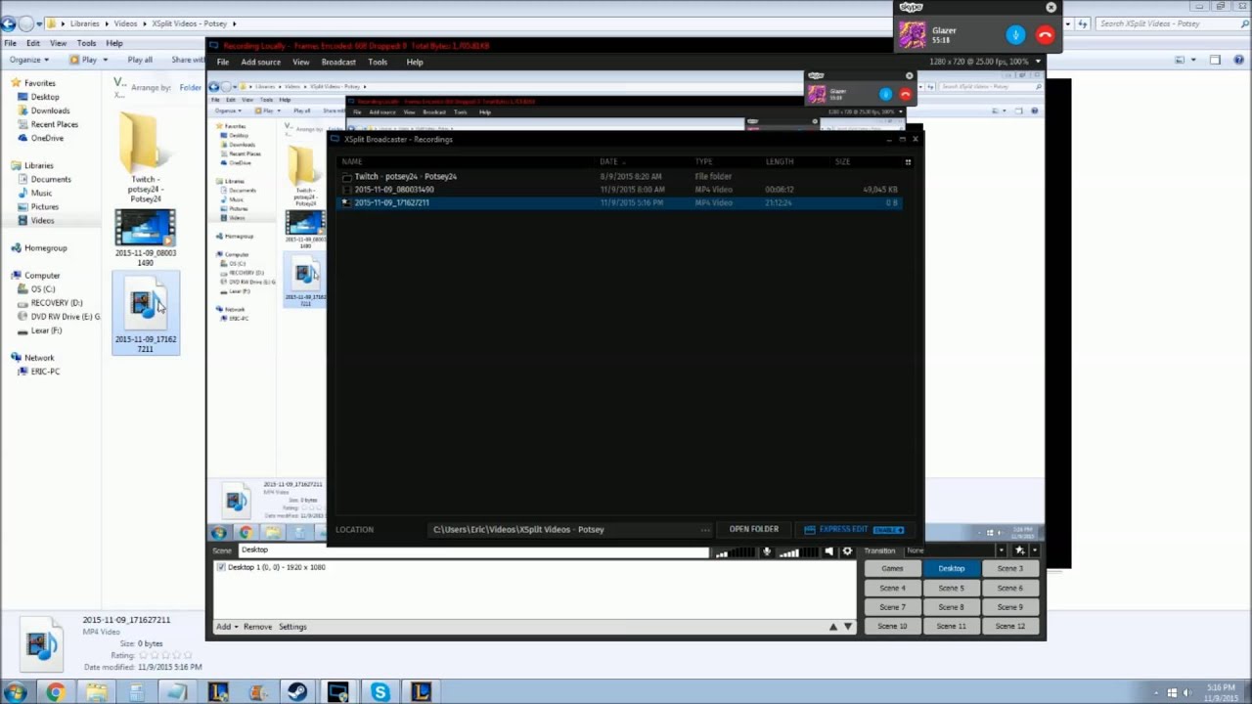Open Downloads in Explorer sidebar
This screenshot has width=1252, height=704.
pos(50,110)
